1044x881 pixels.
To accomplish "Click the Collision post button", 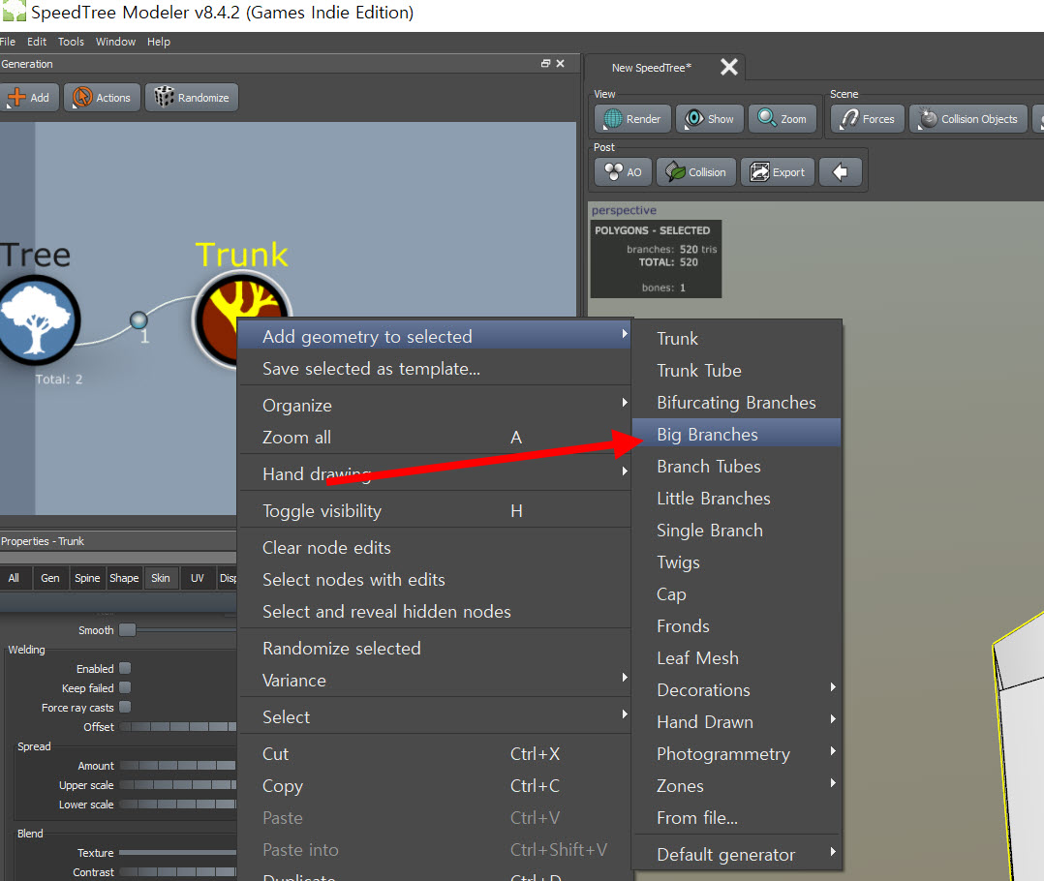I will [x=695, y=172].
